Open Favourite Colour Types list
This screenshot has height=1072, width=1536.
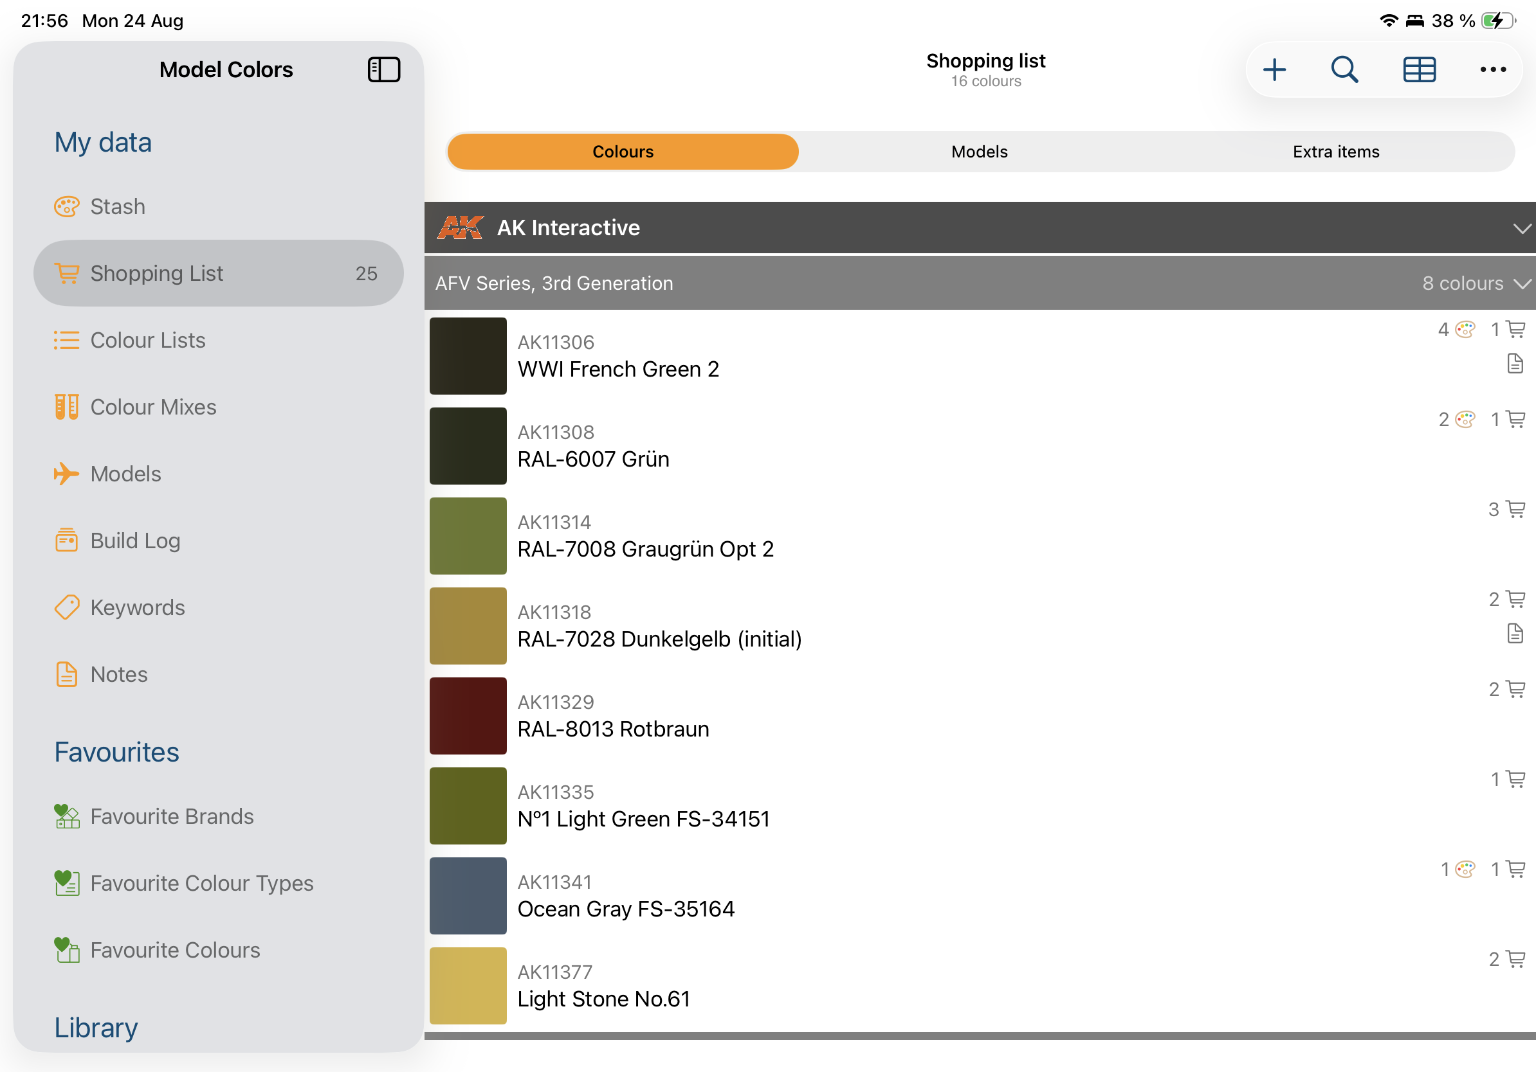[x=219, y=883]
